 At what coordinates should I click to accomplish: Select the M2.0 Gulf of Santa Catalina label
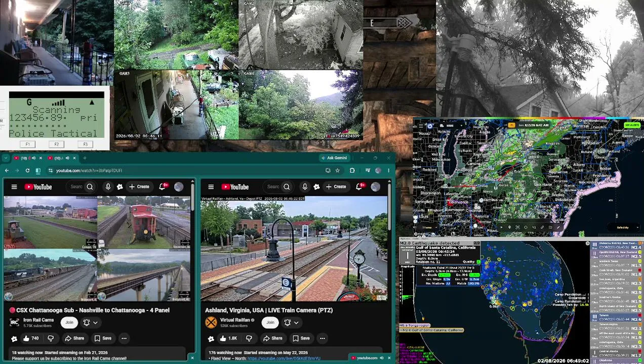click(432, 330)
